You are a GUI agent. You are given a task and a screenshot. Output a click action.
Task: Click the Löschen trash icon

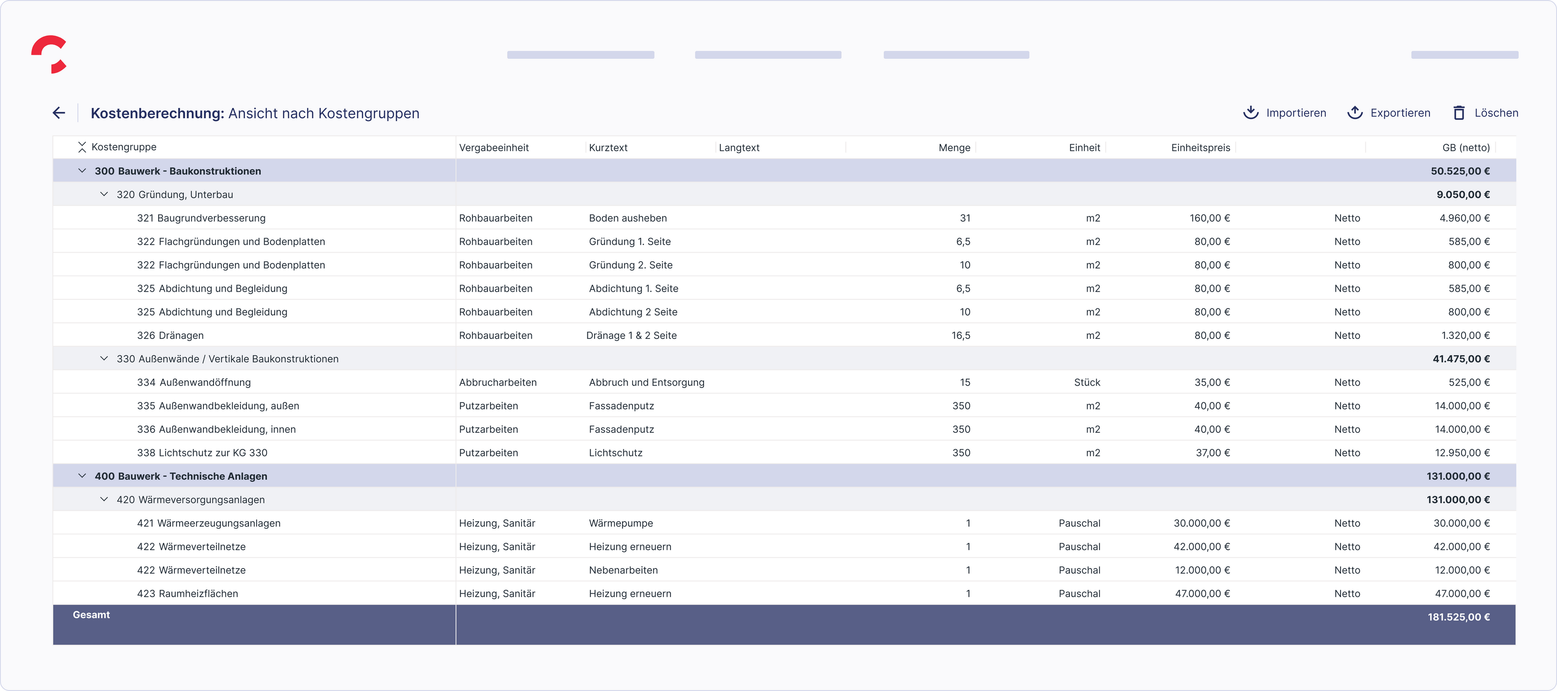1459,113
